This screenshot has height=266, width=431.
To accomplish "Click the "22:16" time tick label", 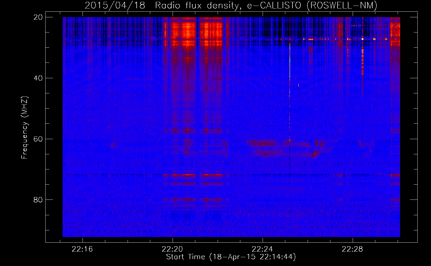I will [x=82, y=249].
